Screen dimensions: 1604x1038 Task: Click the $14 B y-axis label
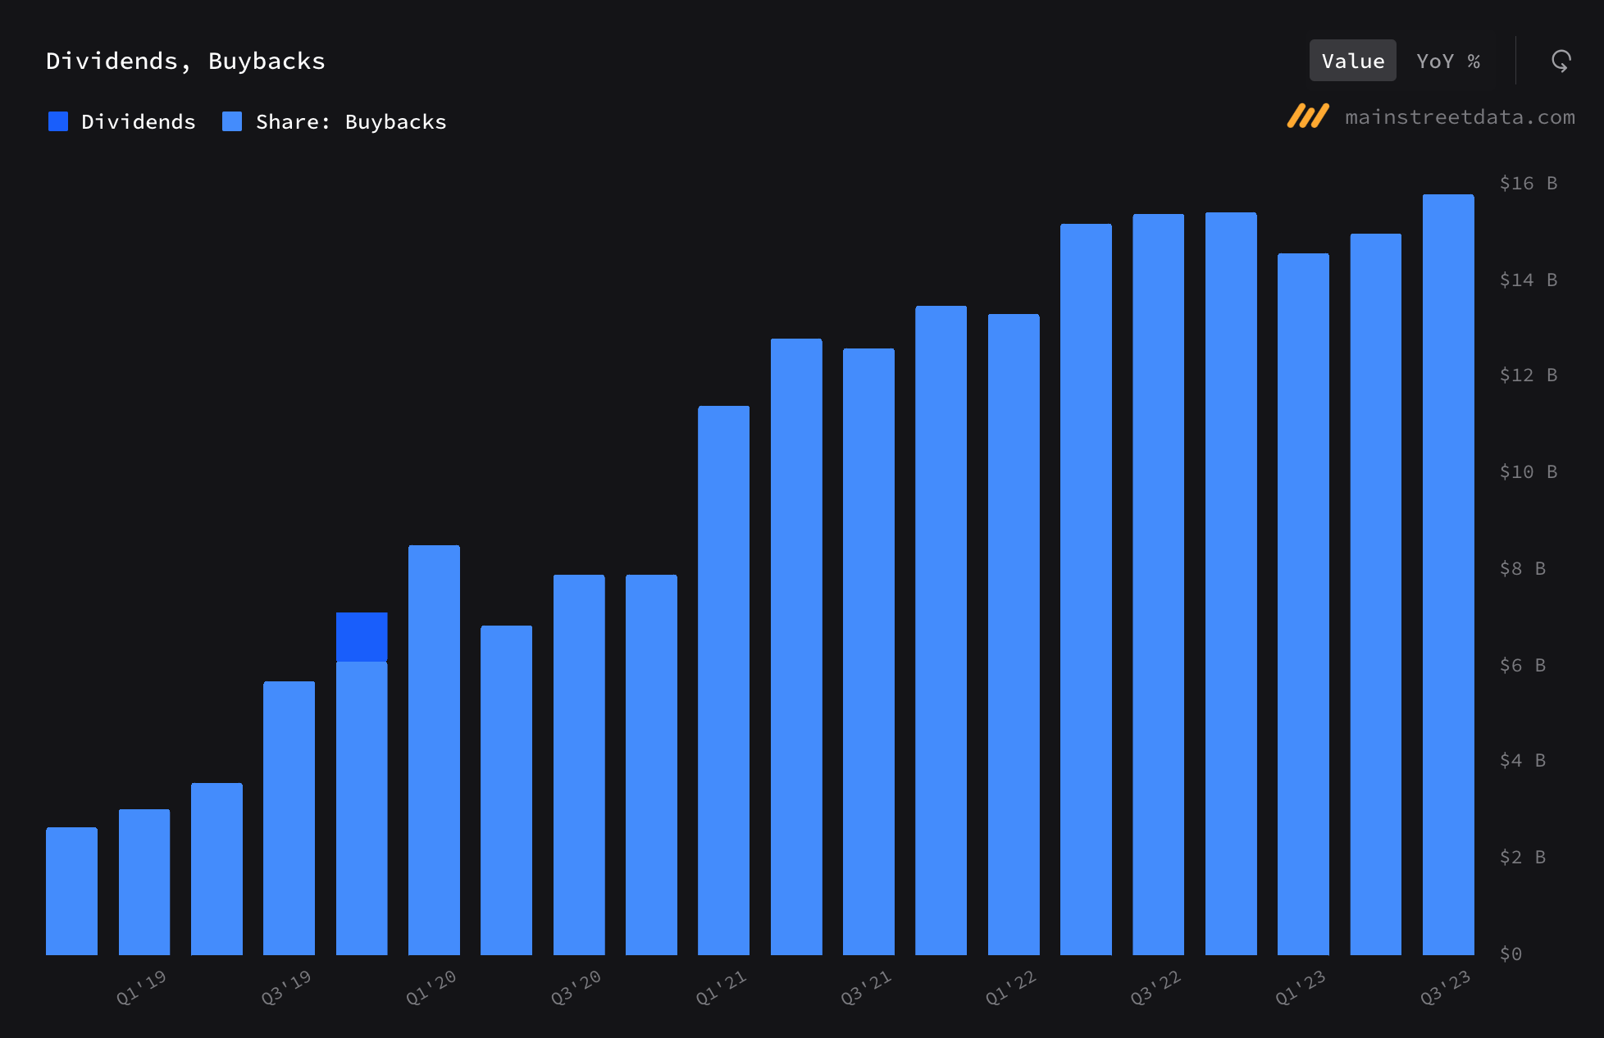pos(1528,280)
